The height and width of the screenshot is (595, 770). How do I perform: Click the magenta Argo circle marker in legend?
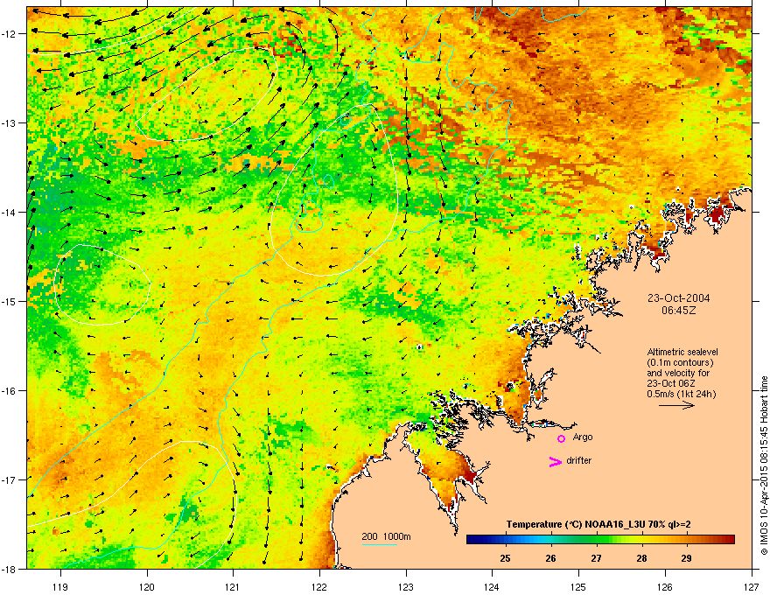tap(561, 438)
